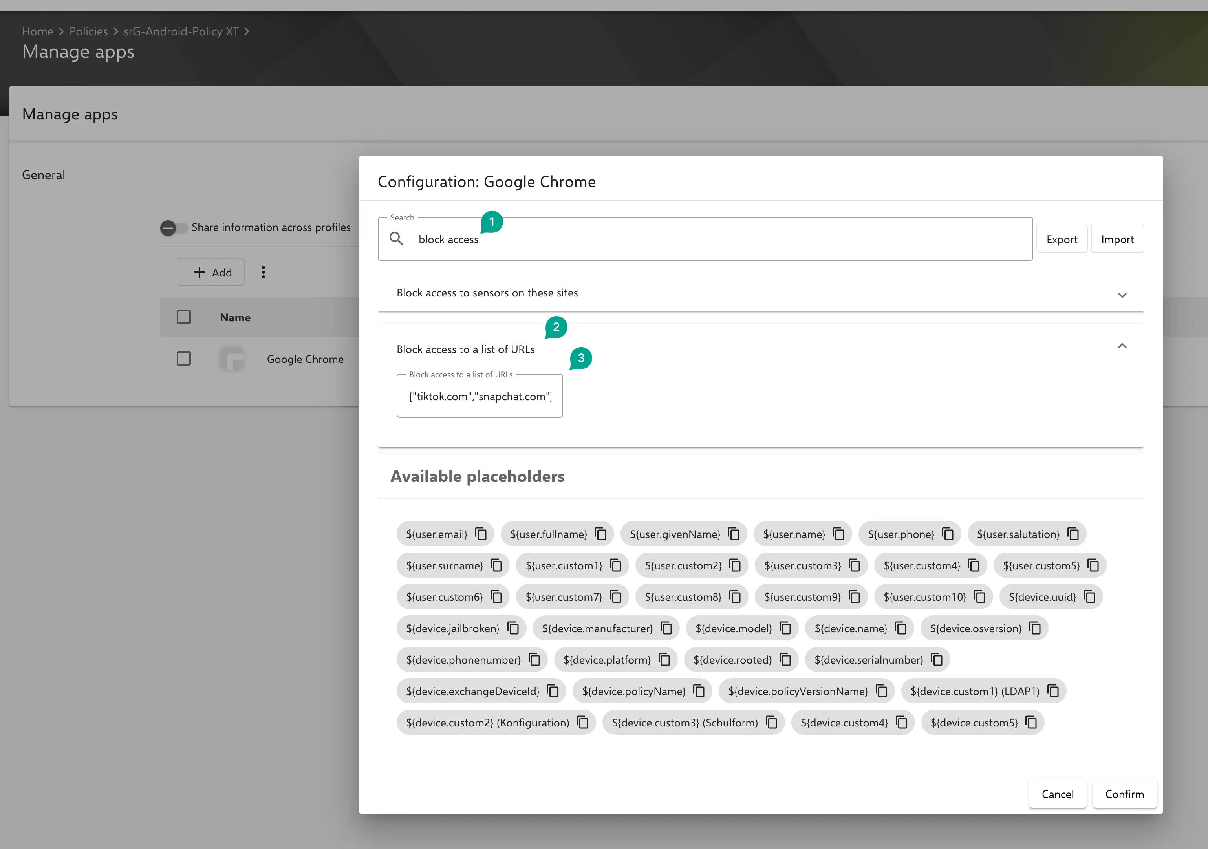Screen dimensions: 1208x849
Task: Confirm the Google Chrome configuration
Action: coord(1125,794)
